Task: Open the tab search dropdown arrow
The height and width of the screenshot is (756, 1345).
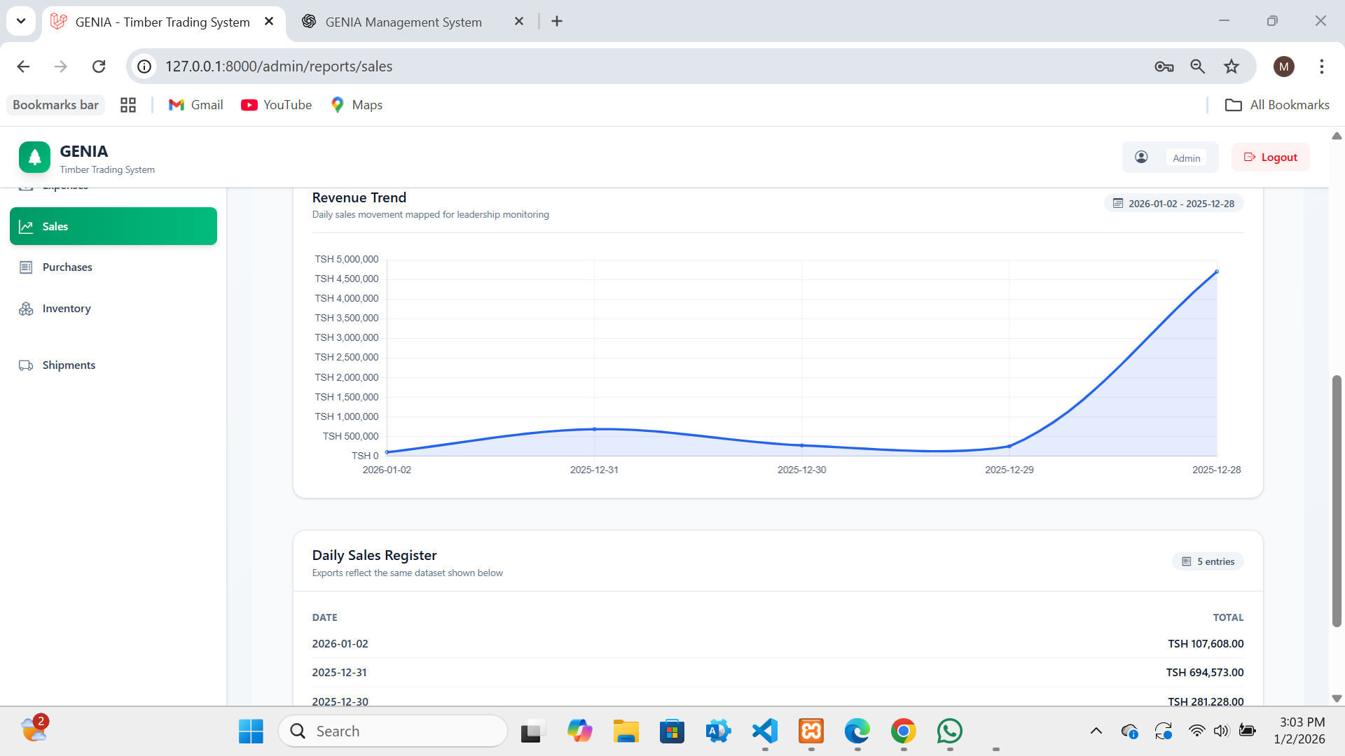Action: click(x=21, y=21)
